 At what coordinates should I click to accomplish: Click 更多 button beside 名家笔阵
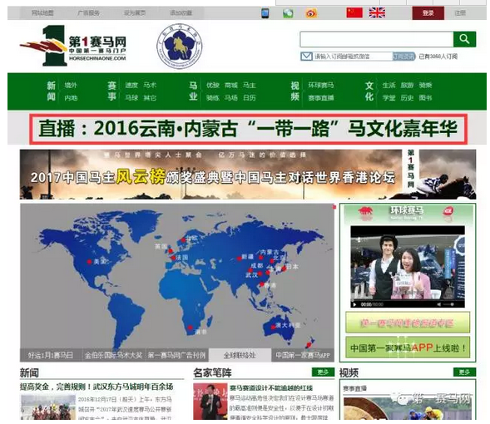tap(323, 372)
